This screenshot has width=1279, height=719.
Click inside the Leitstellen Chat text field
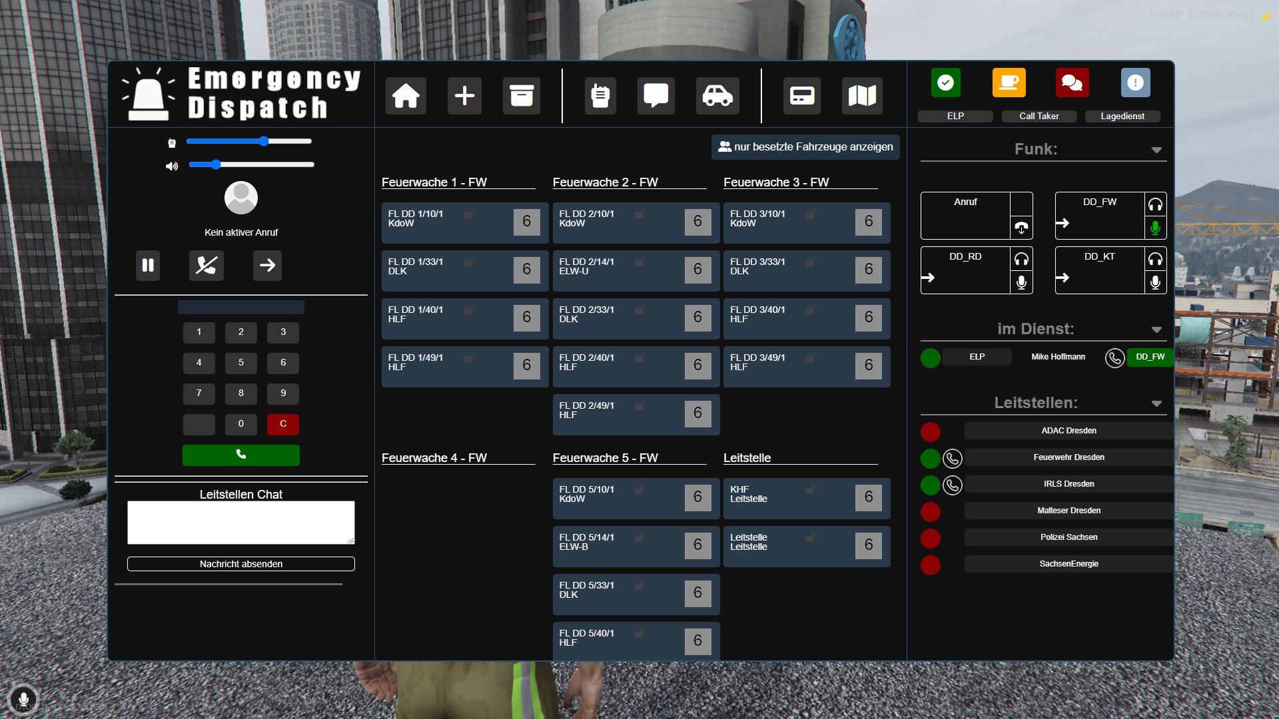pyautogui.click(x=240, y=523)
